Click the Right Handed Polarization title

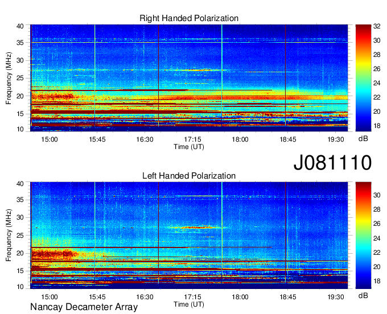(189, 18)
